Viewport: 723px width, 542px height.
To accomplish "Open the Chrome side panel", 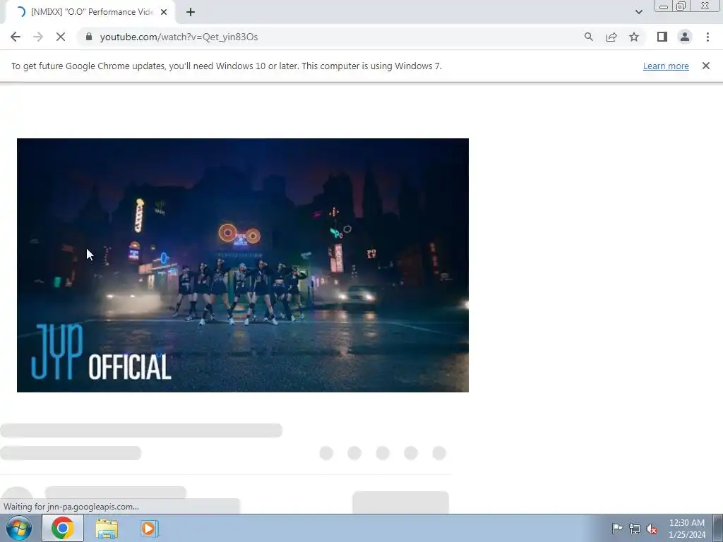I will 662,37.
